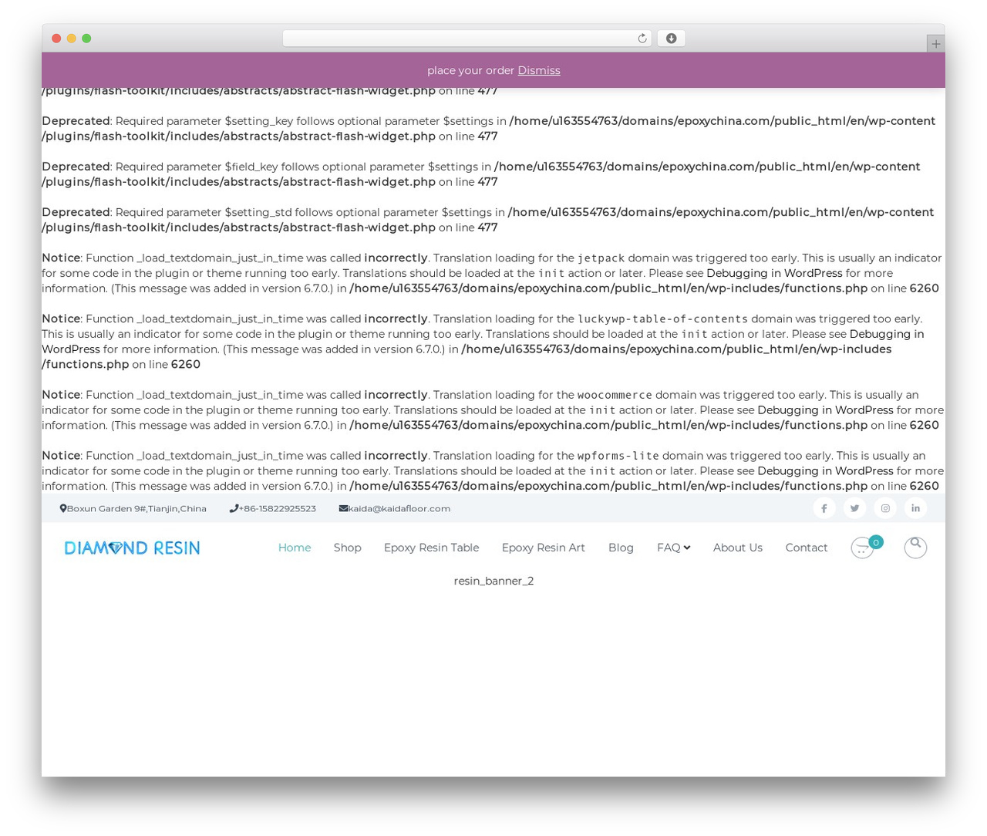Open Debugging in WordPress link in jetpack notice
This screenshot has width=987, height=836.
click(774, 273)
